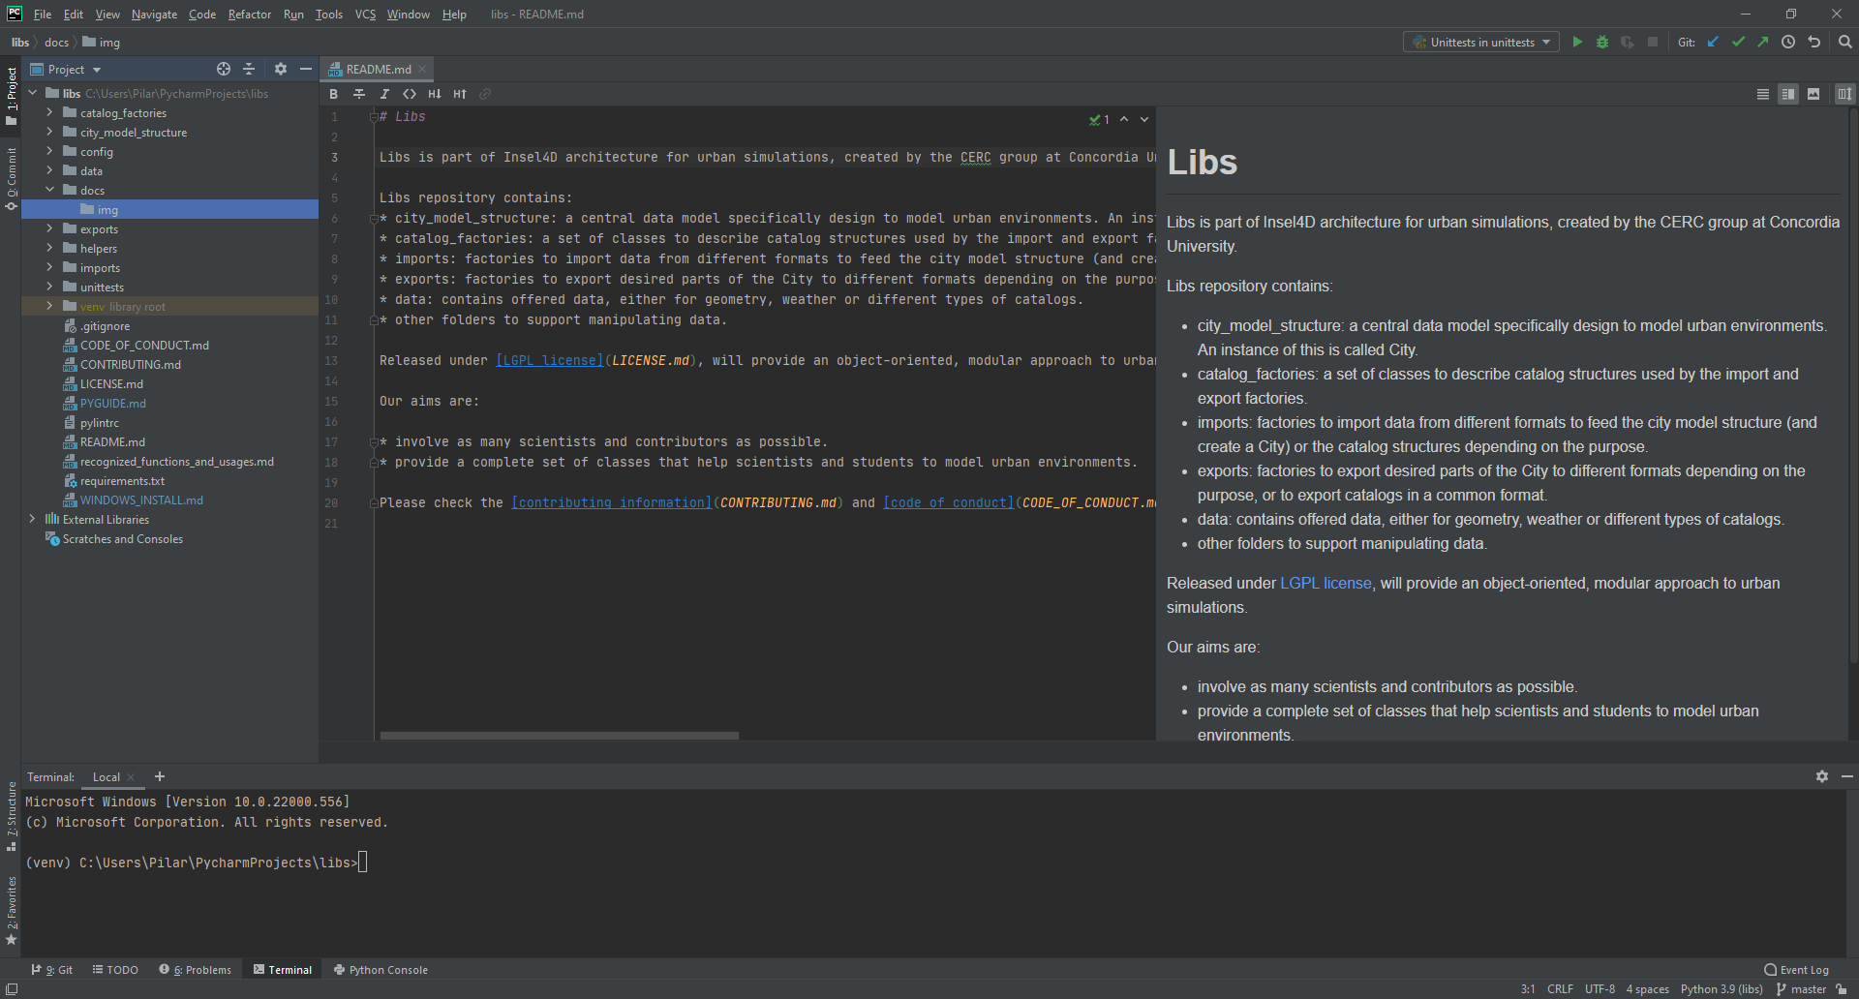
Task: Open the TODO tool window
Action: coord(115,969)
